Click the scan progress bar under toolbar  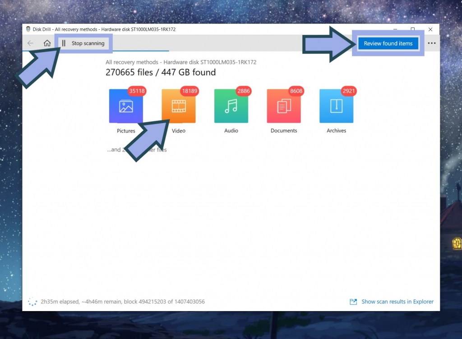point(141,51)
